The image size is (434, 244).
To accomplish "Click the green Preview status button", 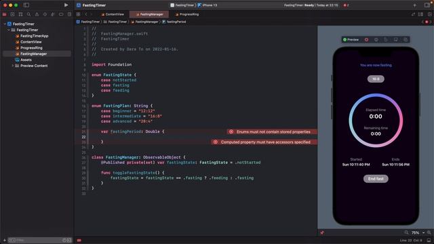I will click(351, 39).
